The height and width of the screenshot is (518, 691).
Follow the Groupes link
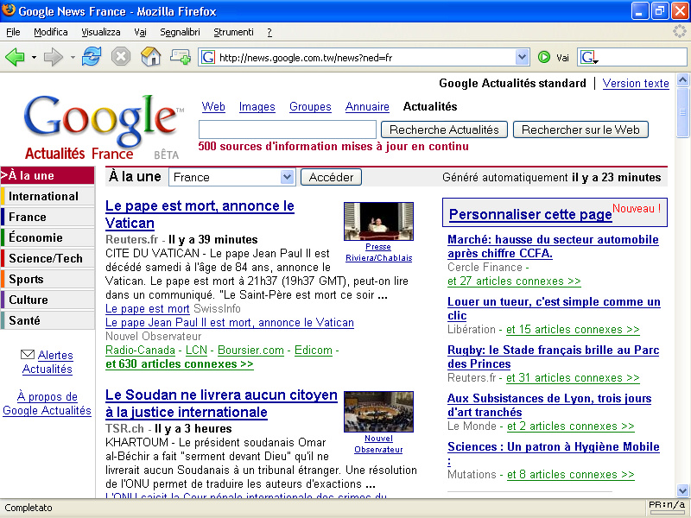(310, 106)
